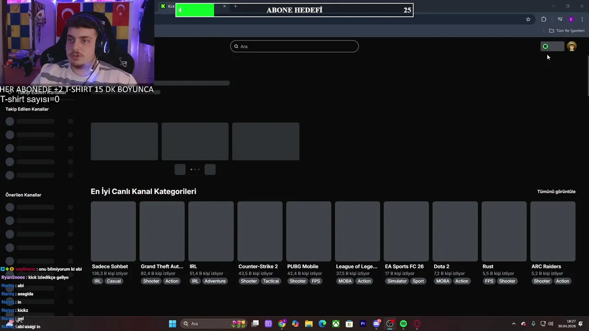Open File Explorer from the taskbar

tap(309, 324)
